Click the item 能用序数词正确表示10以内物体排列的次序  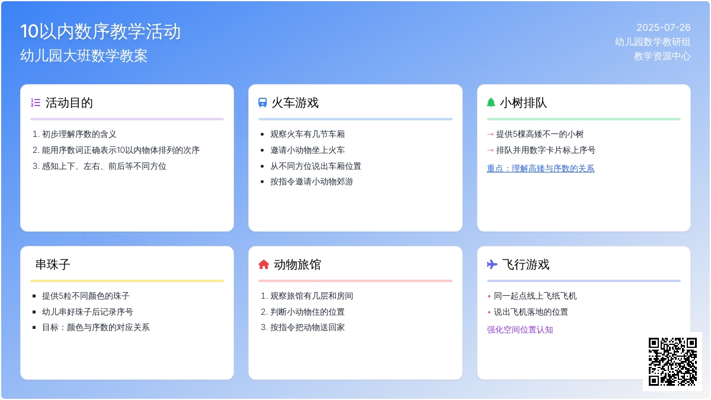coord(121,150)
